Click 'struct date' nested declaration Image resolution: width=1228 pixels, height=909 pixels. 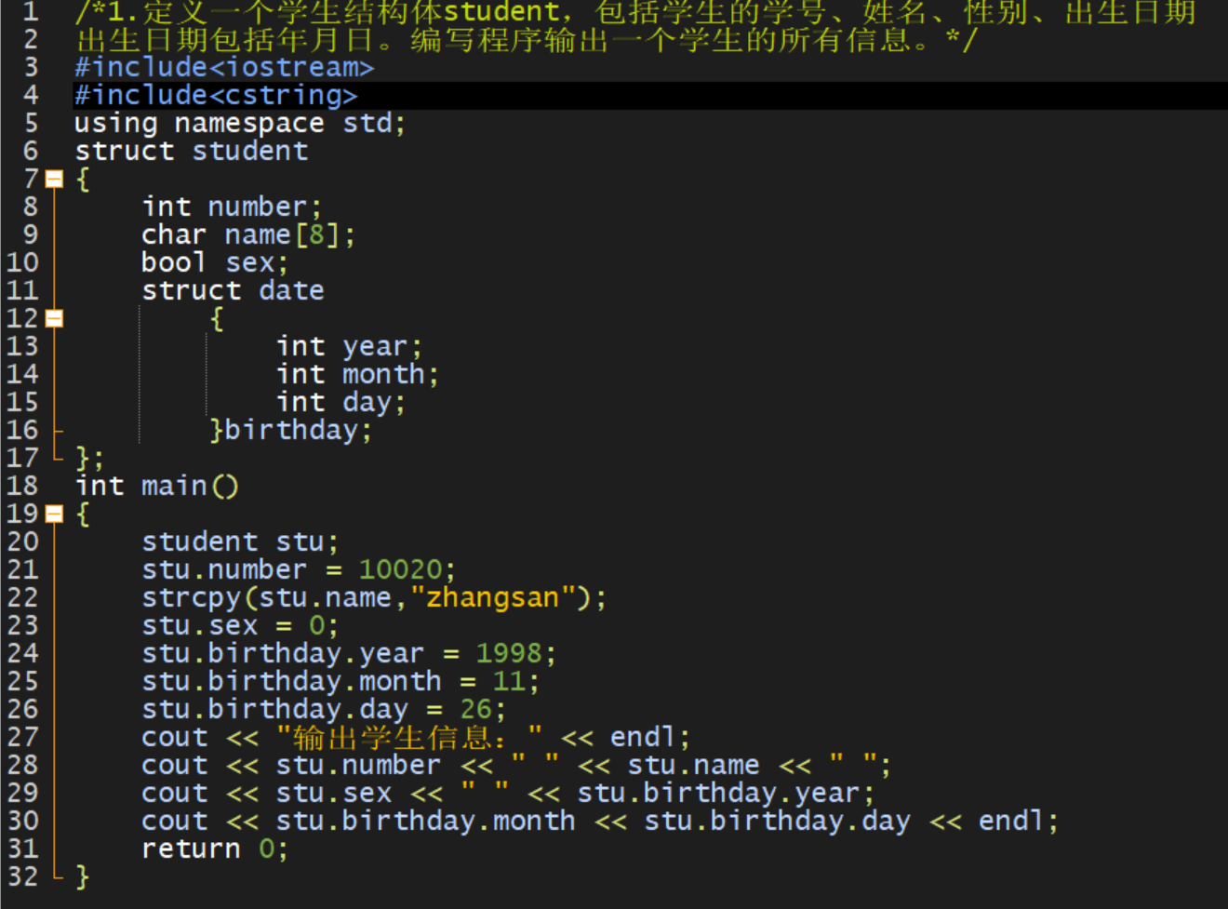pyautogui.click(x=233, y=290)
